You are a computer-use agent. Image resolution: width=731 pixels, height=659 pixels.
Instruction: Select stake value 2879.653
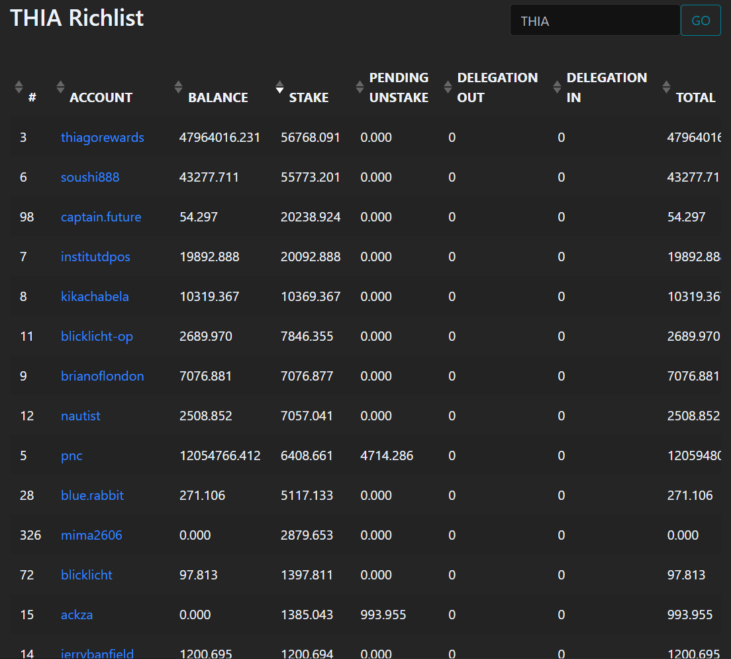click(307, 535)
